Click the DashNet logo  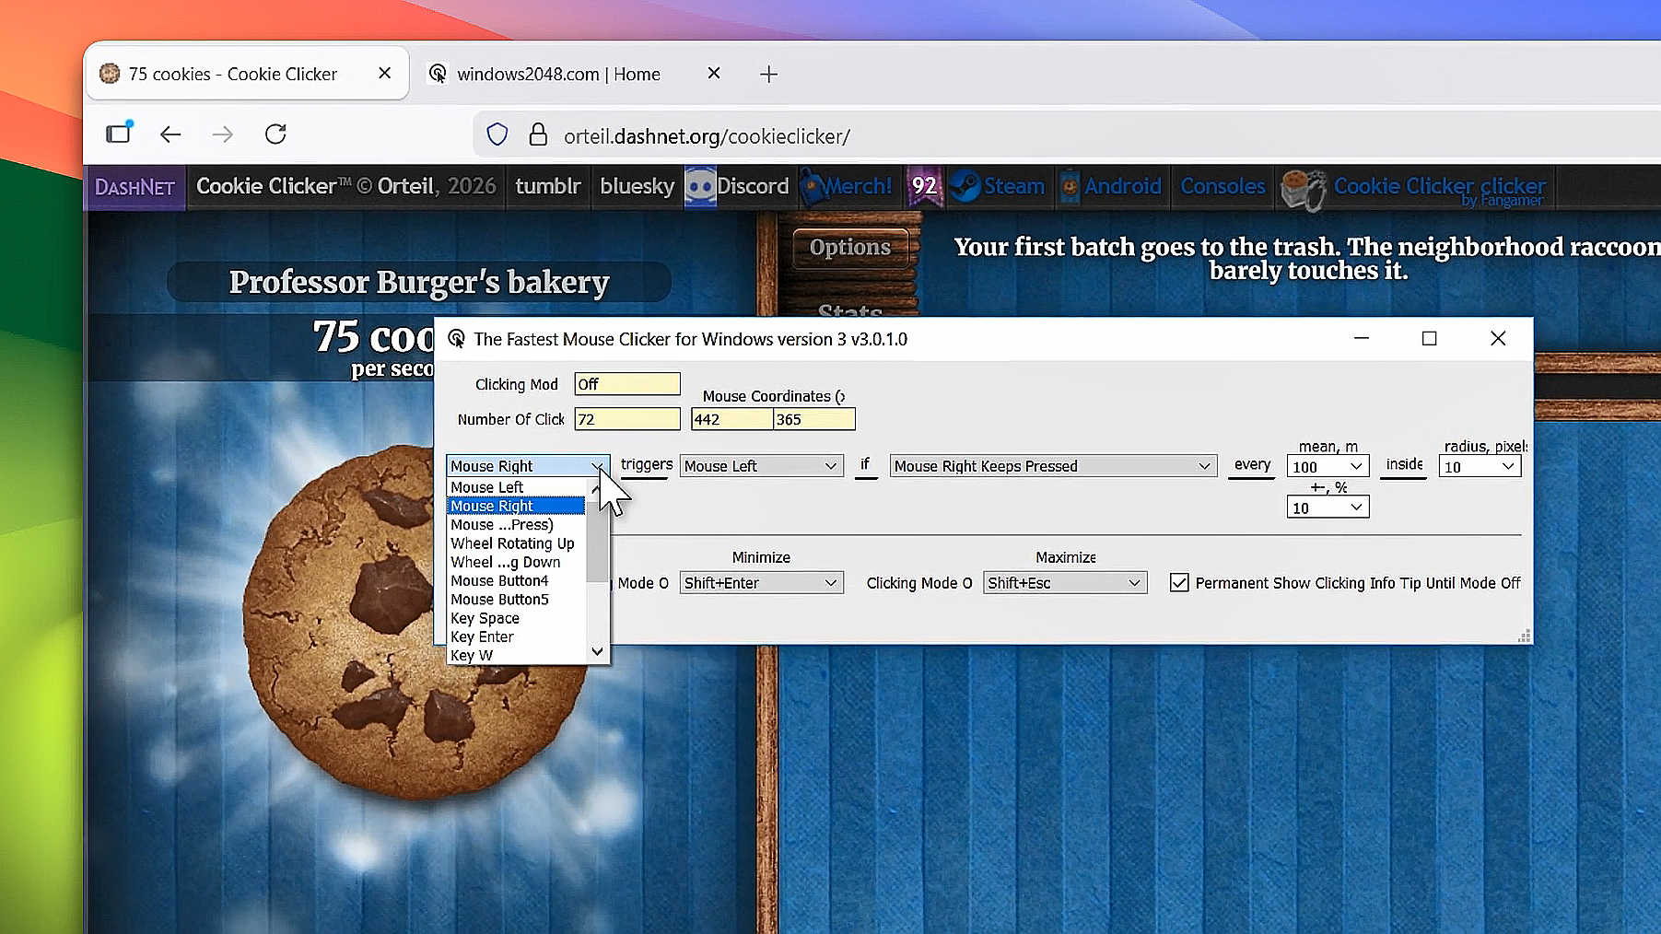tap(134, 186)
